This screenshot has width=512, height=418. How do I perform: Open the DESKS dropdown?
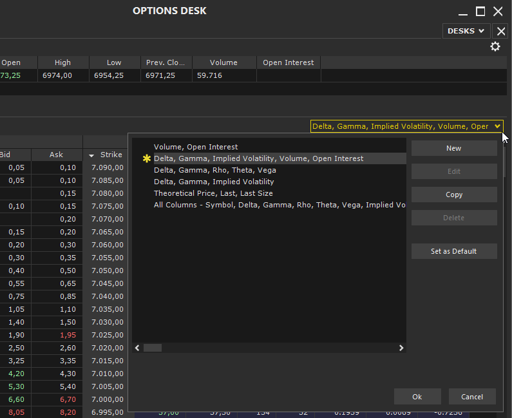pos(466,31)
